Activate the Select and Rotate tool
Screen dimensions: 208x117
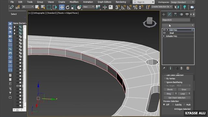coord(68,7)
